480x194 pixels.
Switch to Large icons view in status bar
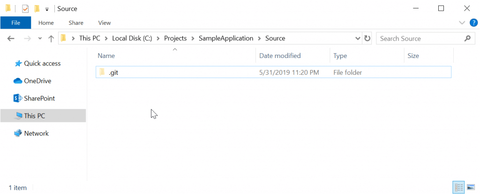pyautogui.click(x=471, y=187)
